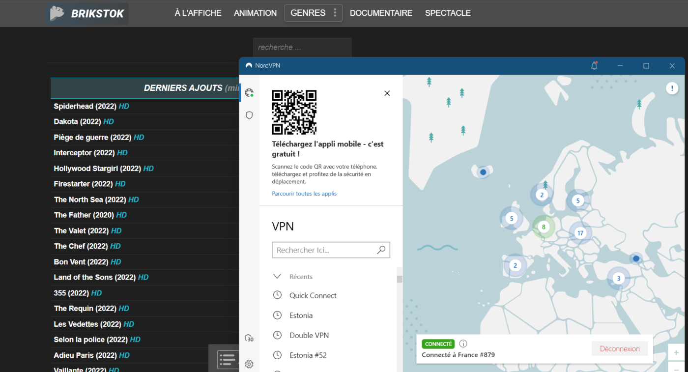Click the Brikstok logo
688x372 pixels.
click(x=87, y=13)
